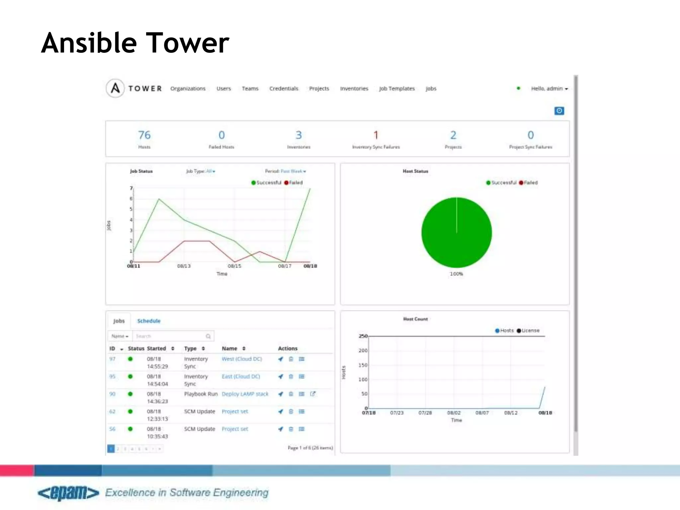The height and width of the screenshot is (510, 680).
Task: Delete job 56 Project set trash icon
Action: pyautogui.click(x=291, y=429)
